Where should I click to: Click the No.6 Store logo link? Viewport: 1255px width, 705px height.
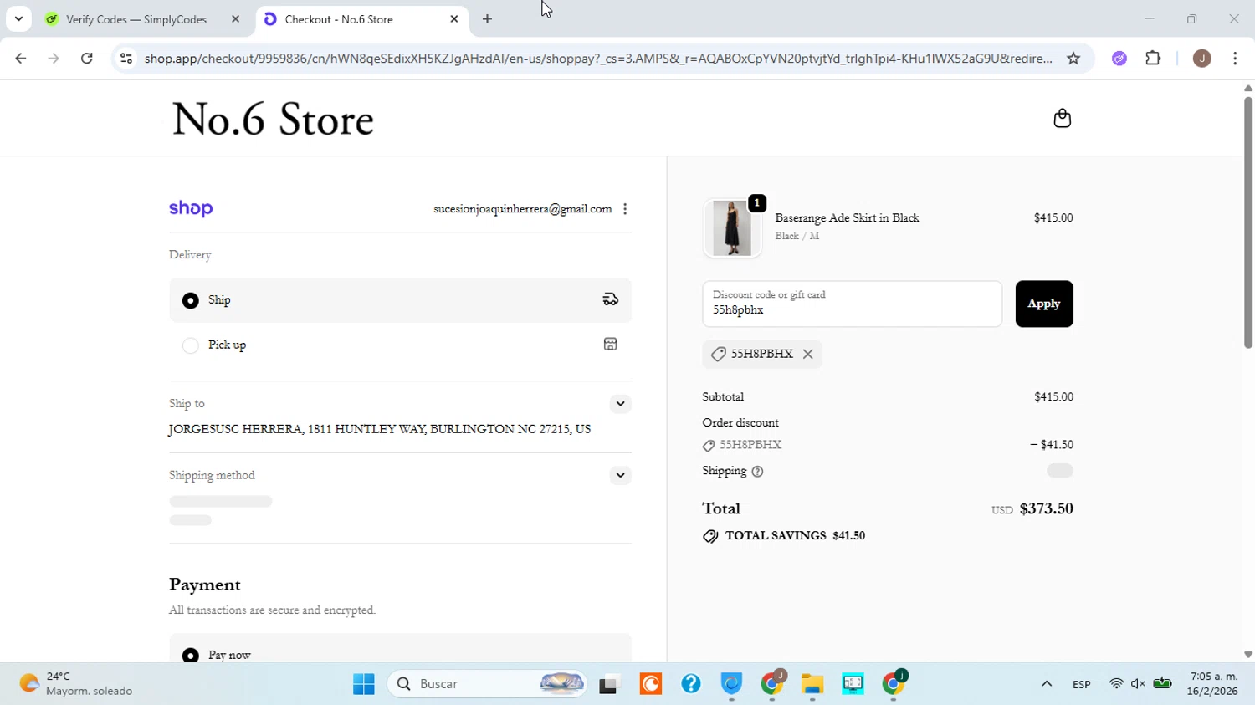coord(273,120)
